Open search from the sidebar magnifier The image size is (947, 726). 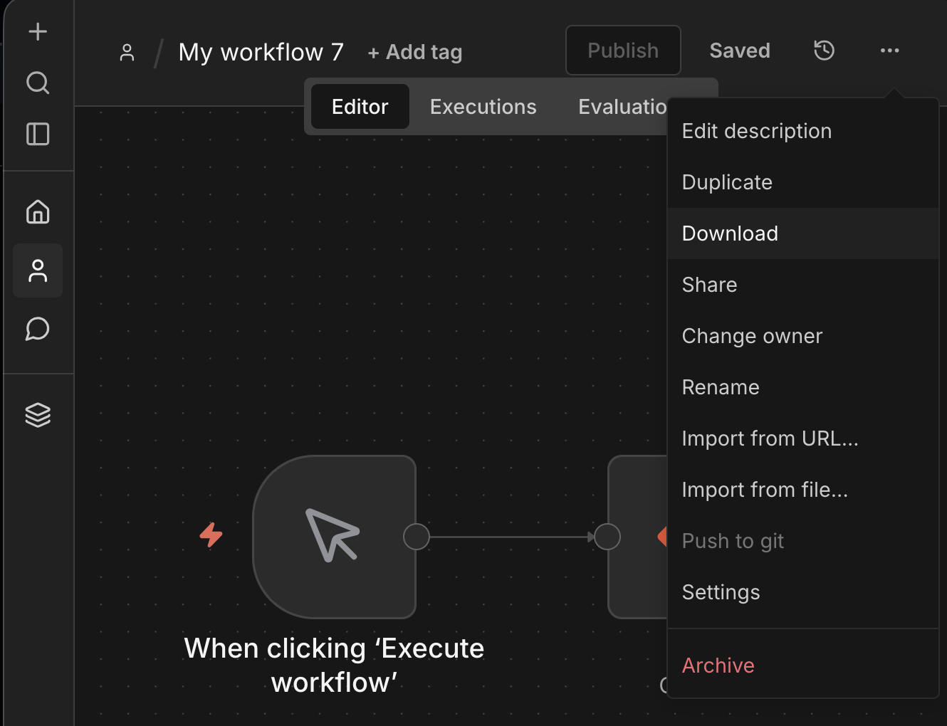pos(38,83)
